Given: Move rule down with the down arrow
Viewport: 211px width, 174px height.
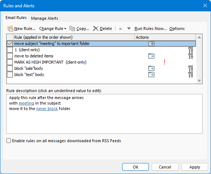Looking at the screenshot, I should pyautogui.click(x=129, y=29).
